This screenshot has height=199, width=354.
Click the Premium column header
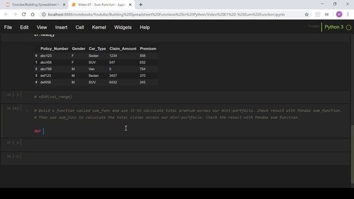coord(148,49)
